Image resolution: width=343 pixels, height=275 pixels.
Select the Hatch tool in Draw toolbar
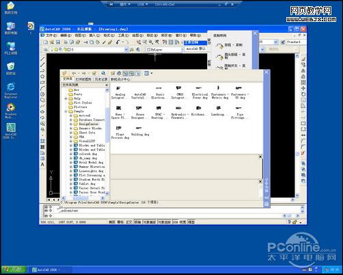click(42, 141)
